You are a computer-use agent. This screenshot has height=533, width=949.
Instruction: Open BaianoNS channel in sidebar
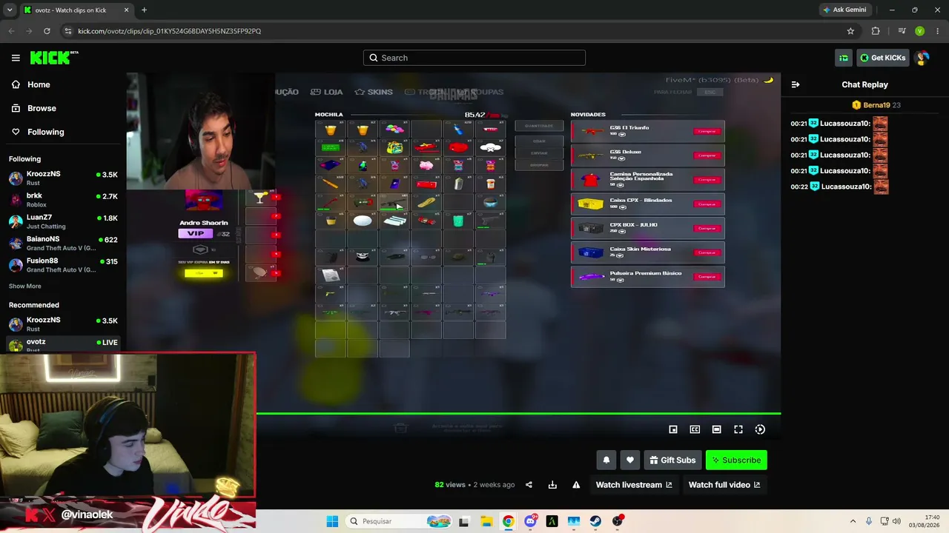point(63,244)
